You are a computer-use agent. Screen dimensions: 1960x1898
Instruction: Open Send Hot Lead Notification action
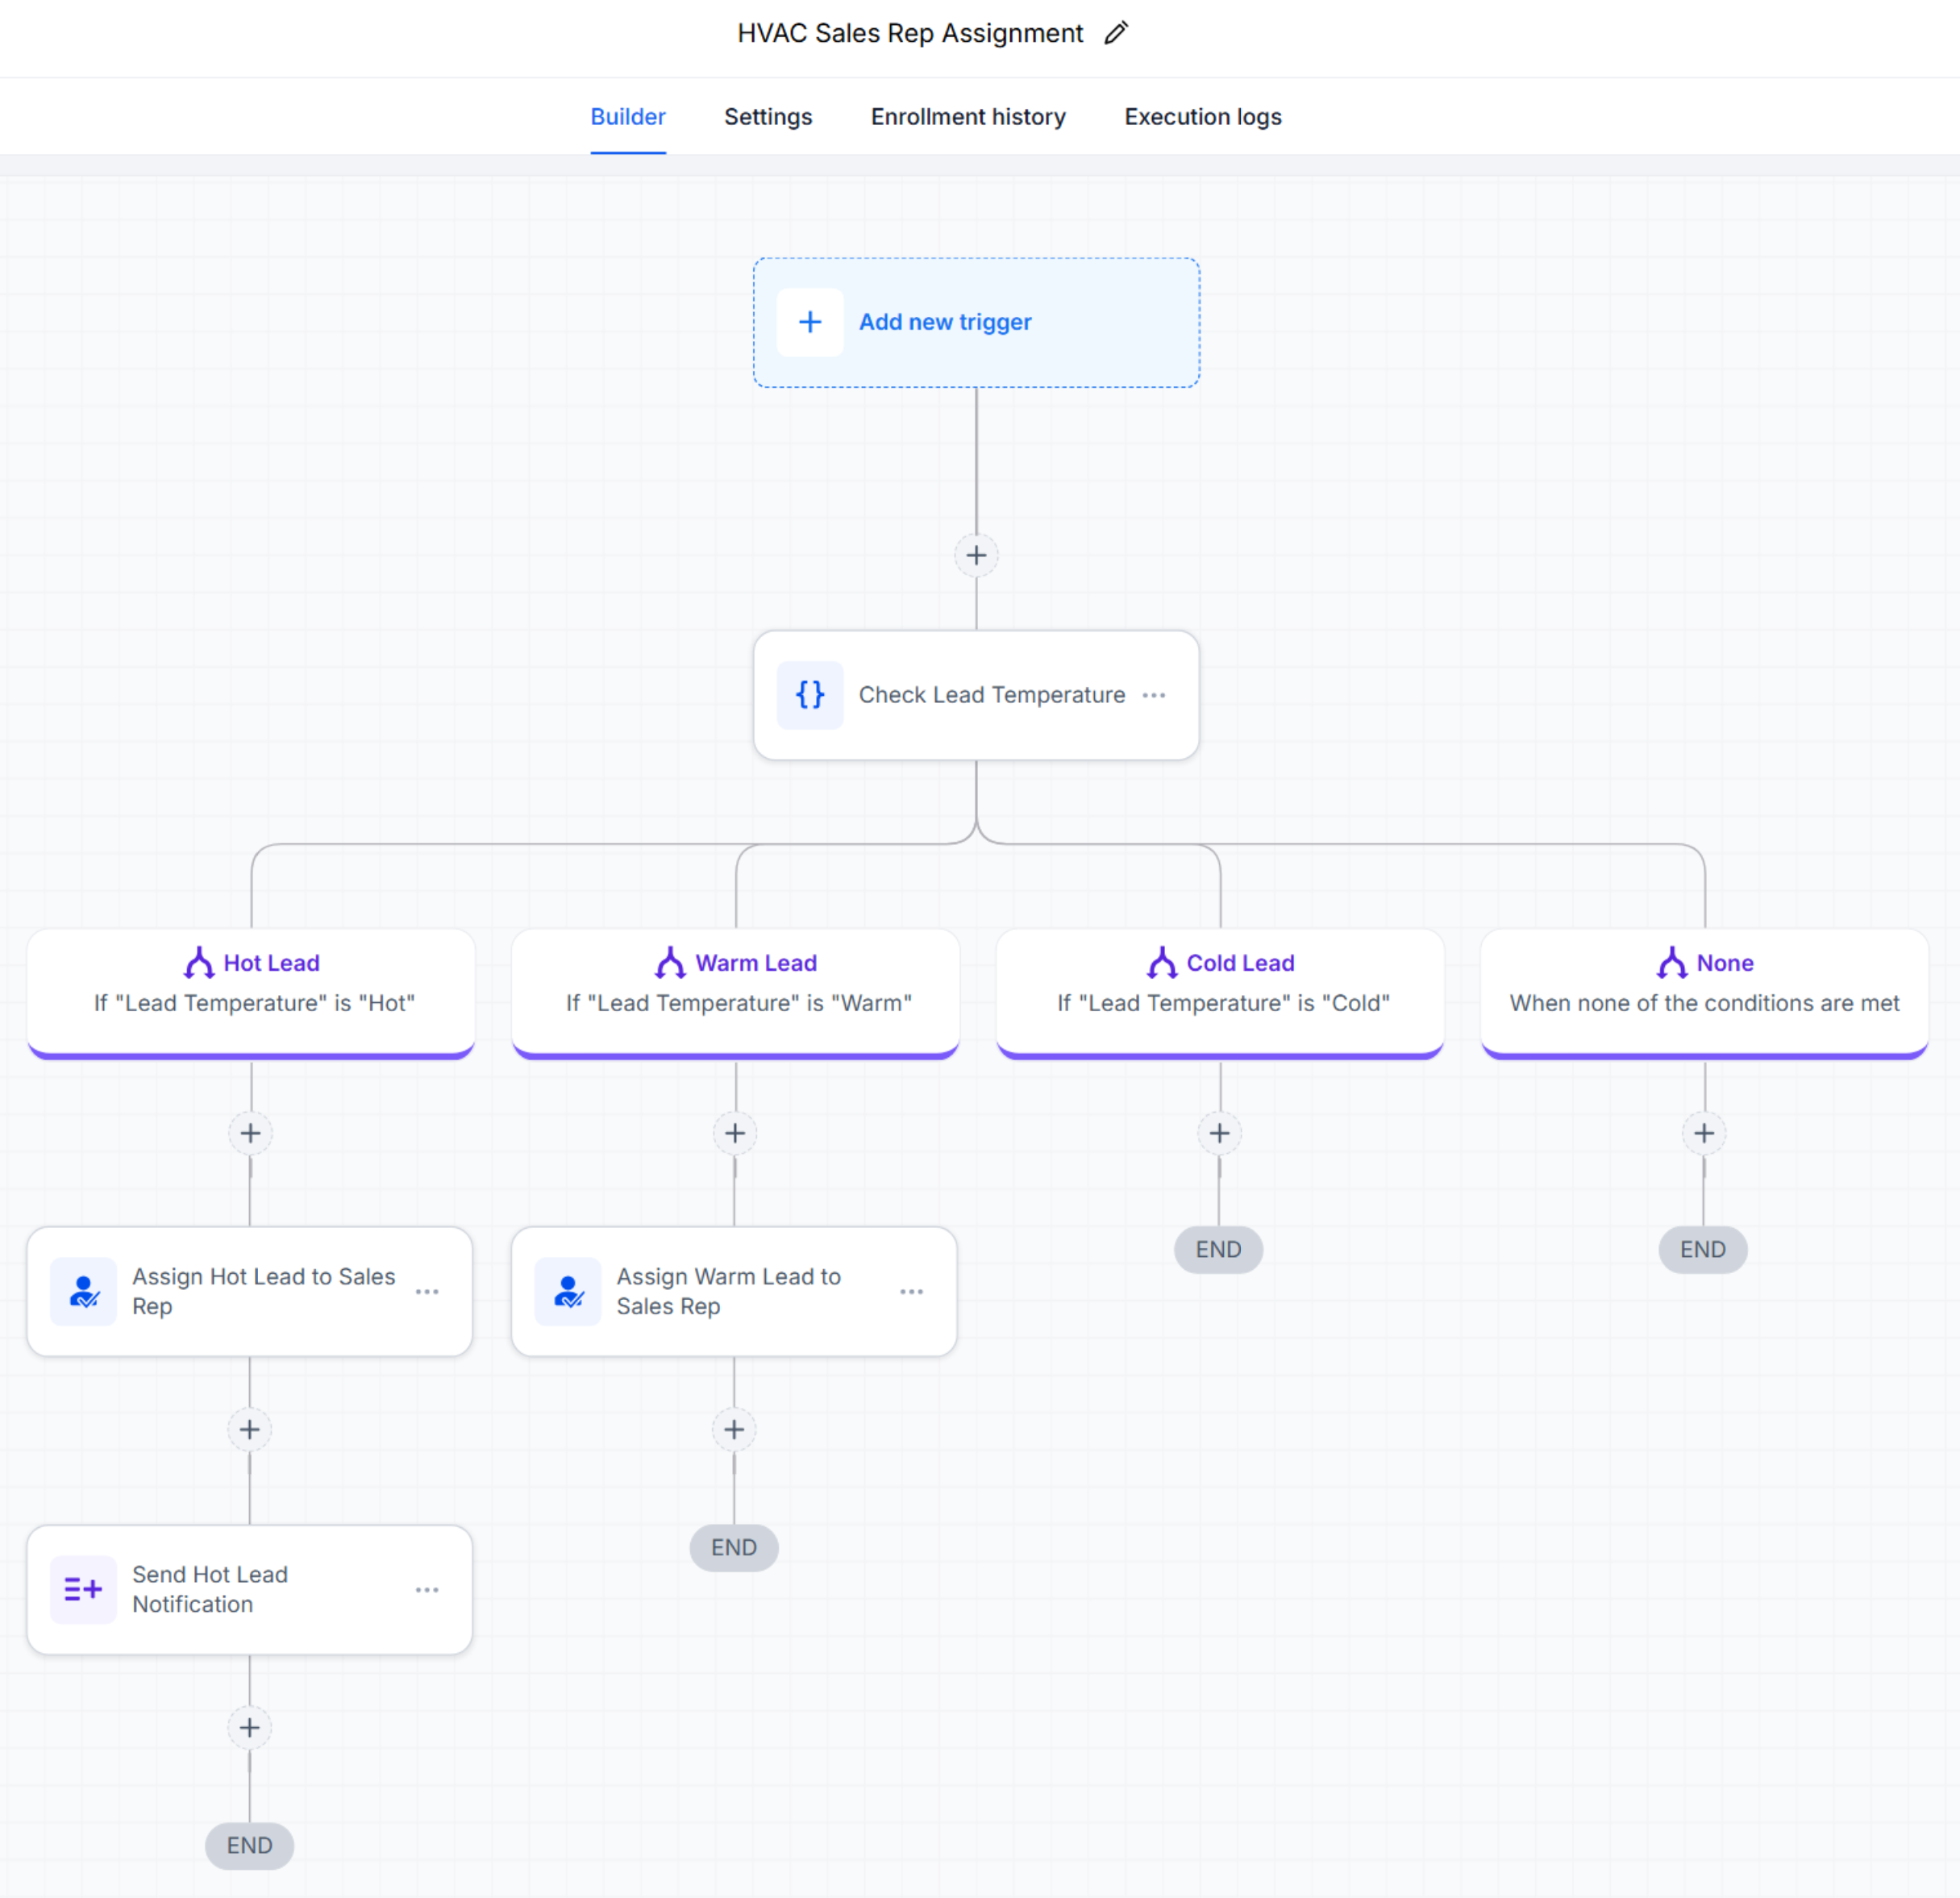point(250,1590)
